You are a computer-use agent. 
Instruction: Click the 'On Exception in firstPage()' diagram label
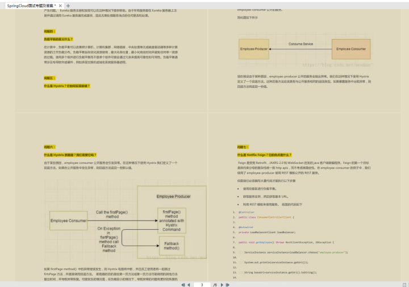point(108,239)
